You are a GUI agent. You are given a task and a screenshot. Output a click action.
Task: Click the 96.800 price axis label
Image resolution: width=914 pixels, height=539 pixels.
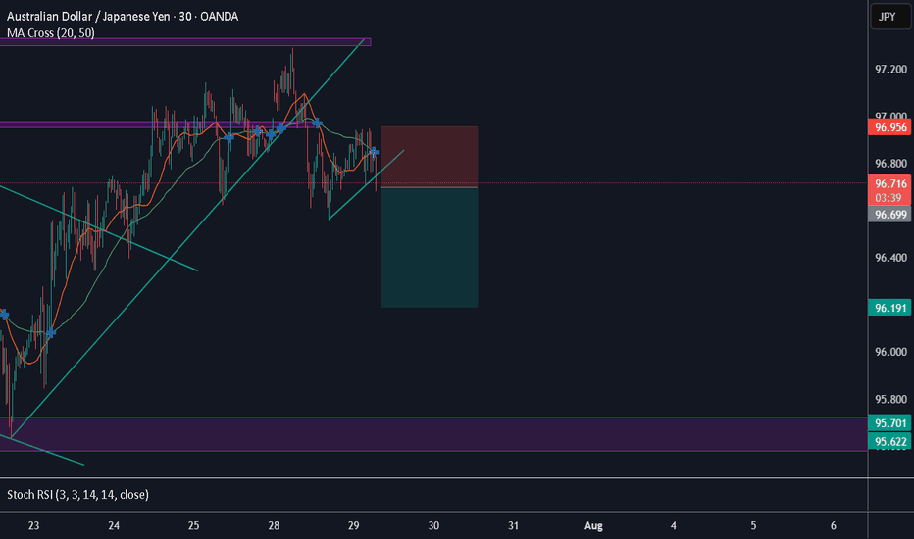[890, 163]
